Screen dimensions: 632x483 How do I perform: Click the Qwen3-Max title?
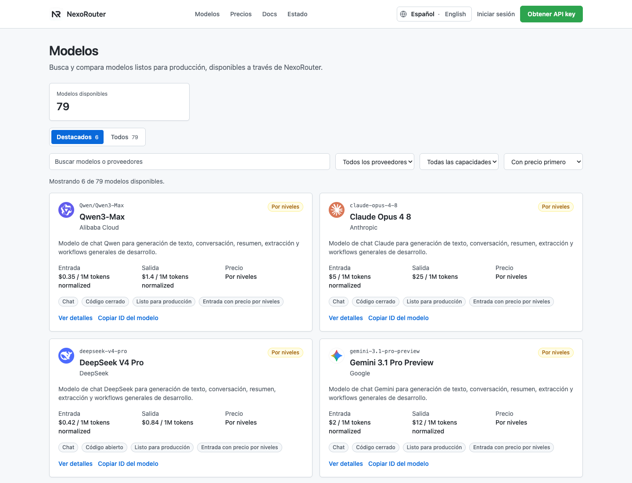click(x=102, y=217)
